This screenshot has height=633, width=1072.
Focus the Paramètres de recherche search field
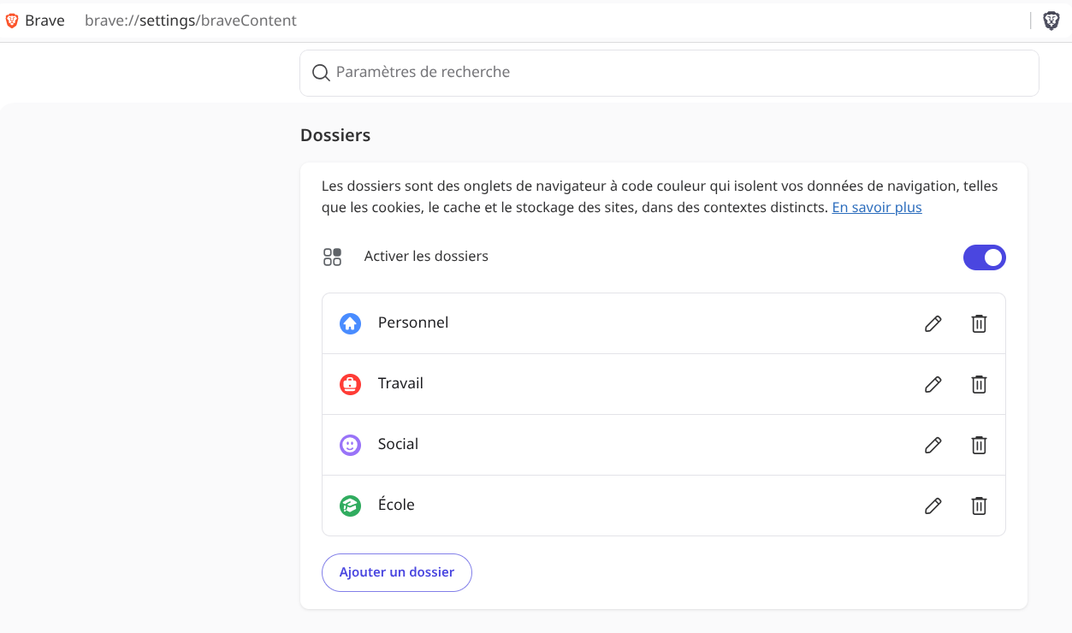[669, 73]
